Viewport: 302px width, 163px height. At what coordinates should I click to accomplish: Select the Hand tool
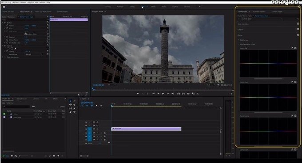coord(70,112)
